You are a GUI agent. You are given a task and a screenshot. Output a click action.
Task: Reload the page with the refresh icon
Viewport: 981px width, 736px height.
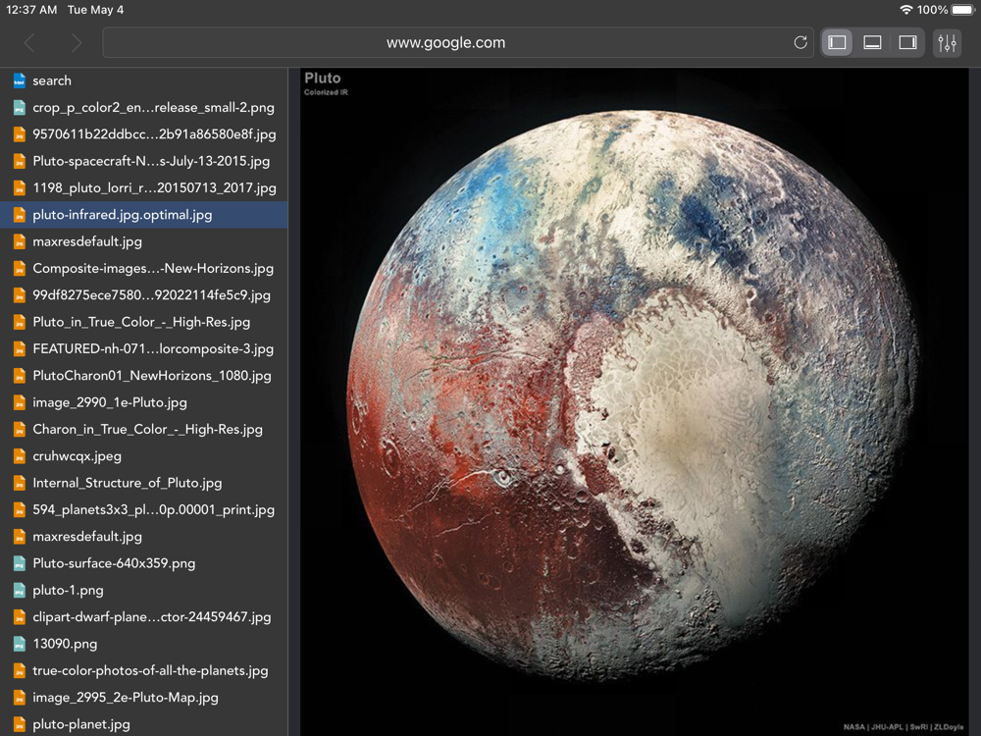coord(800,43)
